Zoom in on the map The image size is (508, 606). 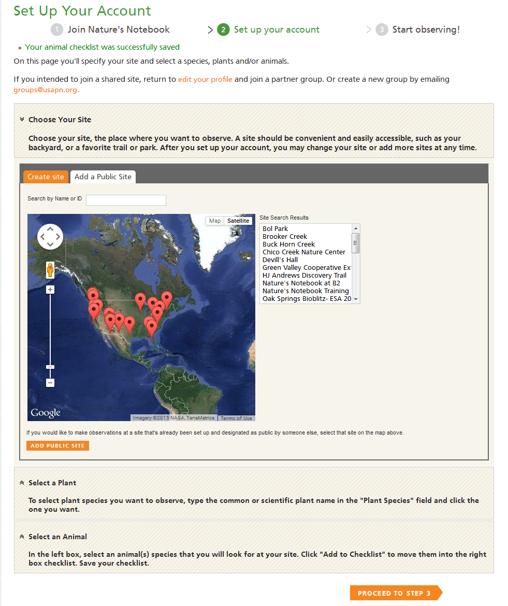point(50,290)
